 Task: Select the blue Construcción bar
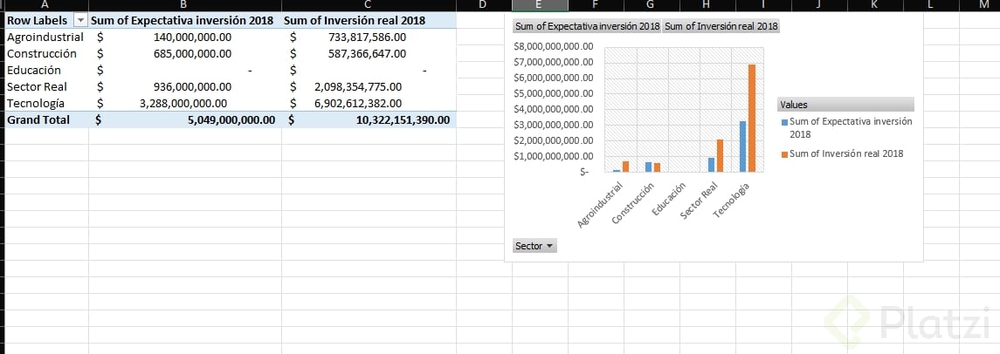649,167
